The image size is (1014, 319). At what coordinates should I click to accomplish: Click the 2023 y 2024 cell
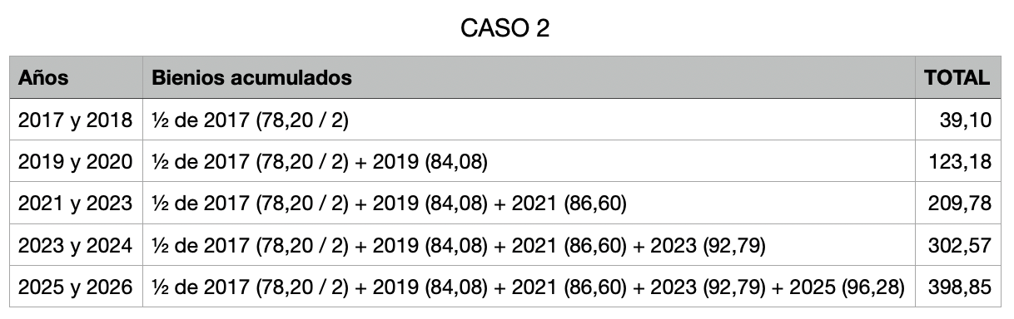pyautogui.click(x=75, y=246)
